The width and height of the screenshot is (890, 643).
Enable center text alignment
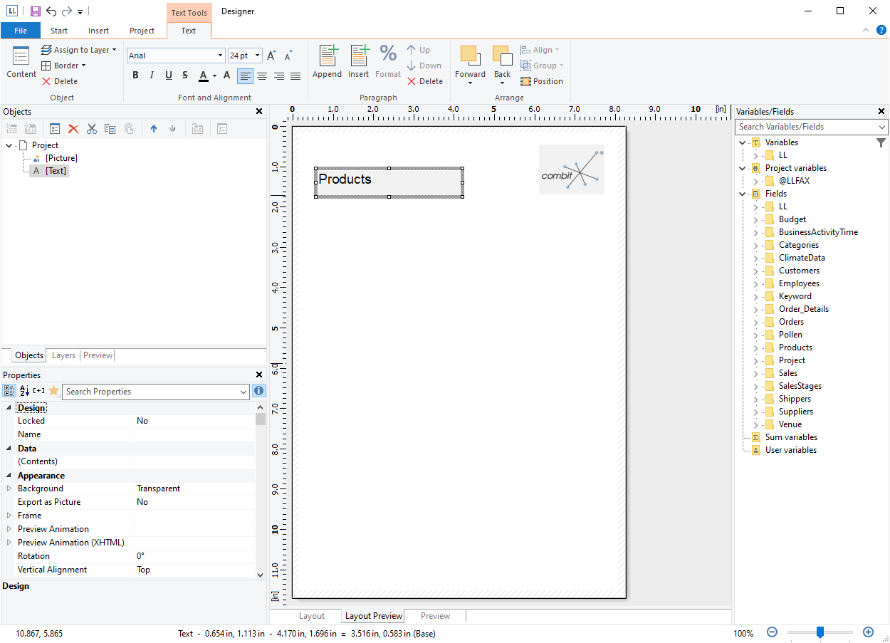262,75
